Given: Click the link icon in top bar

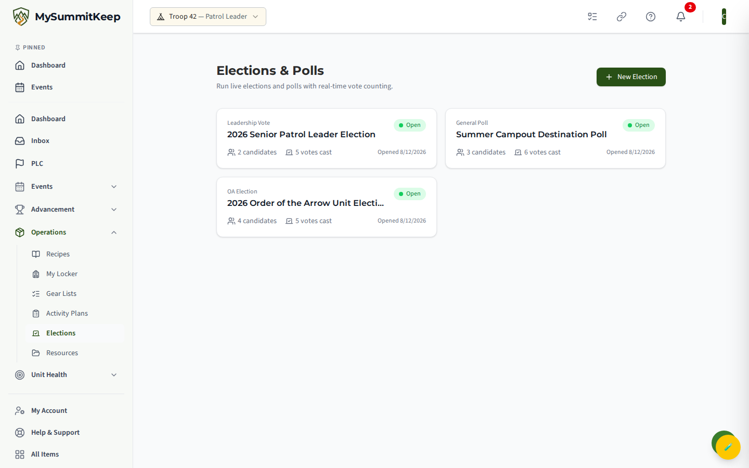Looking at the screenshot, I should coord(622,17).
